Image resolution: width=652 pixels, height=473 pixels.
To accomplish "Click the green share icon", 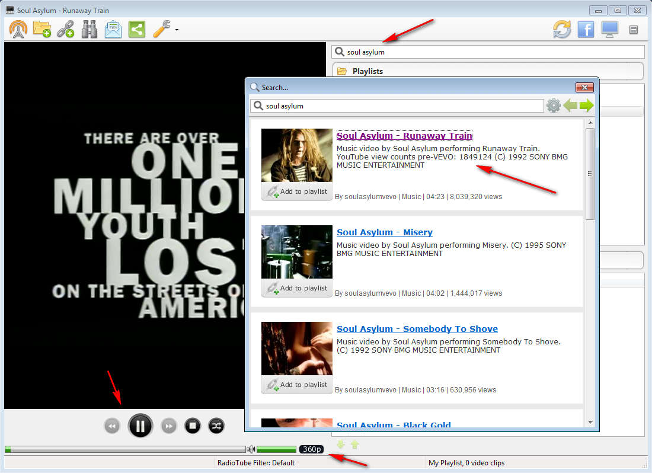I will 137,29.
